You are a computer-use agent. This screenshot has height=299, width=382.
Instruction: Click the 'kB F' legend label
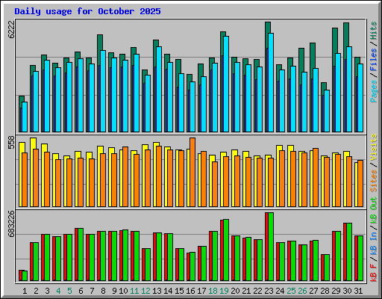pyautogui.click(x=373, y=272)
